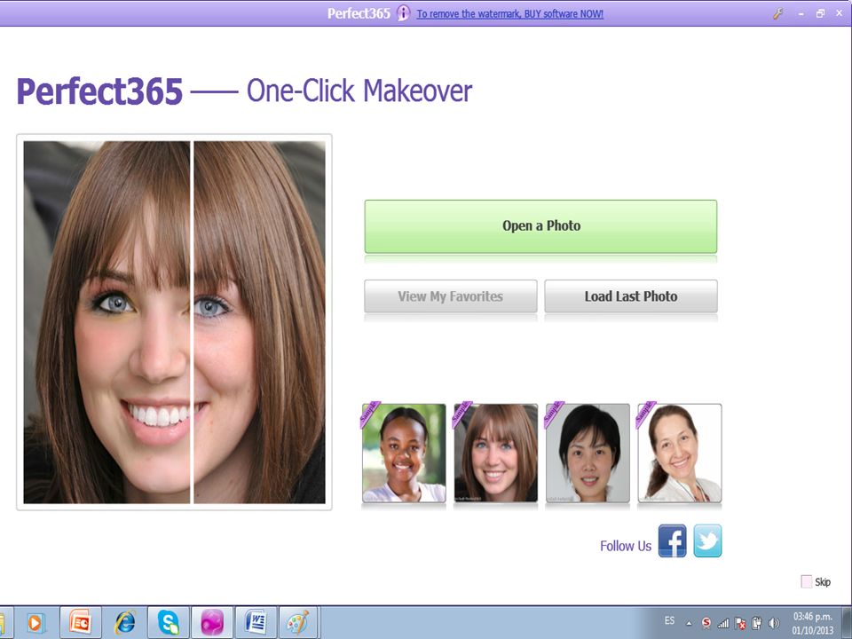The height and width of the screenshot is (639, 852).
Task: Click the Open a Photo button
Action: click(x=540, y=226)
